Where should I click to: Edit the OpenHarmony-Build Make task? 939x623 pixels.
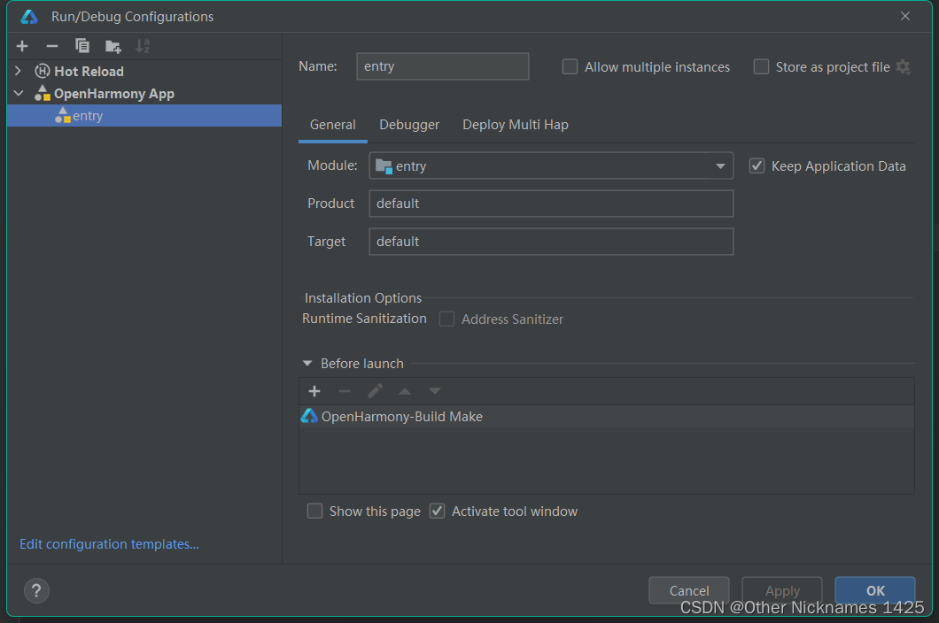tap(375, 390)
